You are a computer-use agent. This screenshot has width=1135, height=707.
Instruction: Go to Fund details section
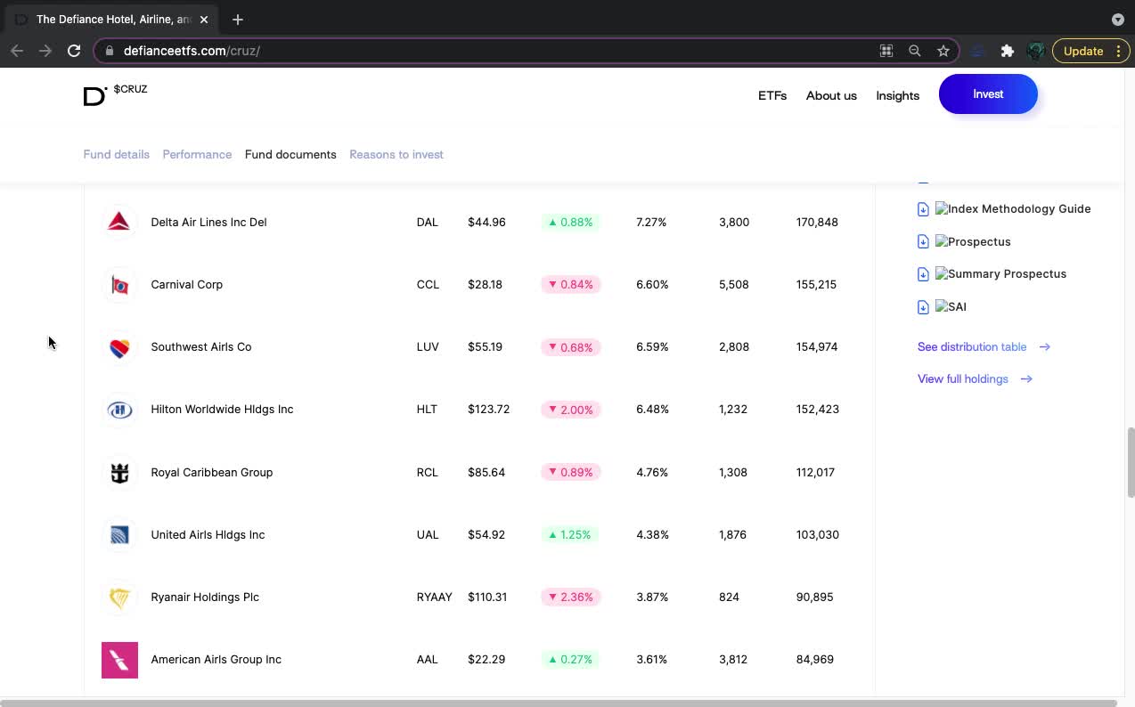click(116, 154)
